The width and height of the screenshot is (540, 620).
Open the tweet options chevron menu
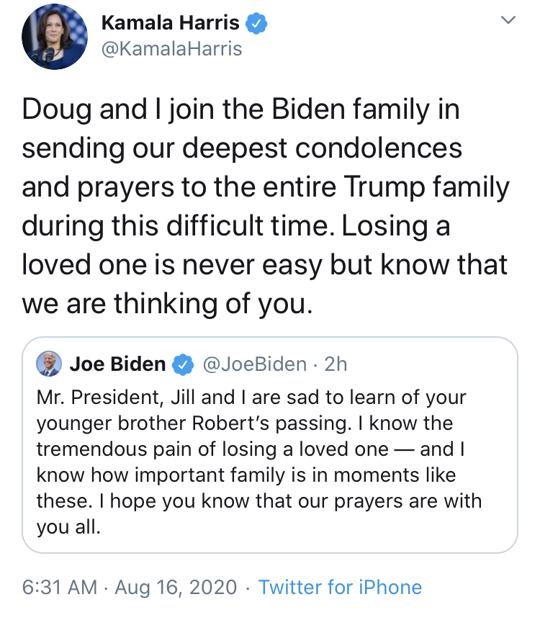(508, 22)
